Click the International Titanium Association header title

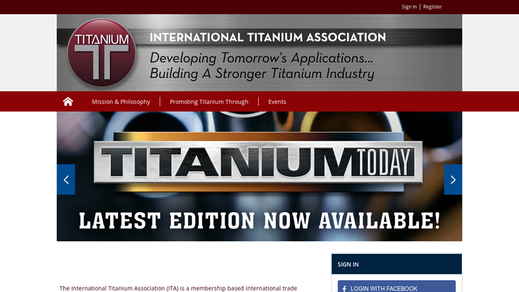[x=268, y=37]
